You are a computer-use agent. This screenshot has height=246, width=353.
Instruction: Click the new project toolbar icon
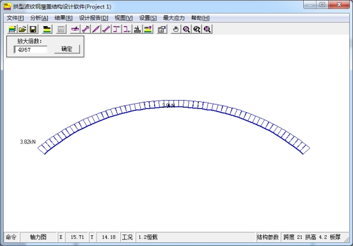pos(12,29)
